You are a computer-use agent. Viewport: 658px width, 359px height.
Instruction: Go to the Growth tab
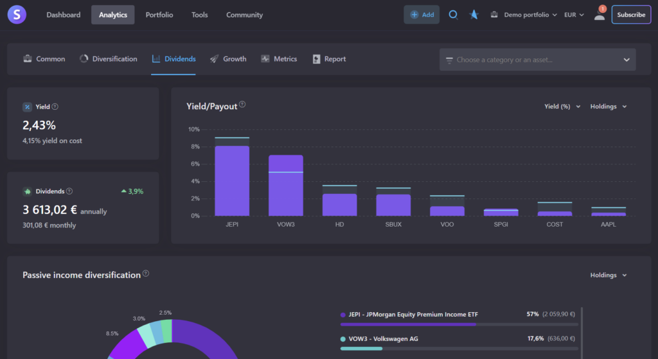pos(228,59)
